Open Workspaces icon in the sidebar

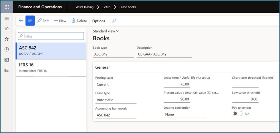pyautogui.click(x=7, y=60)
